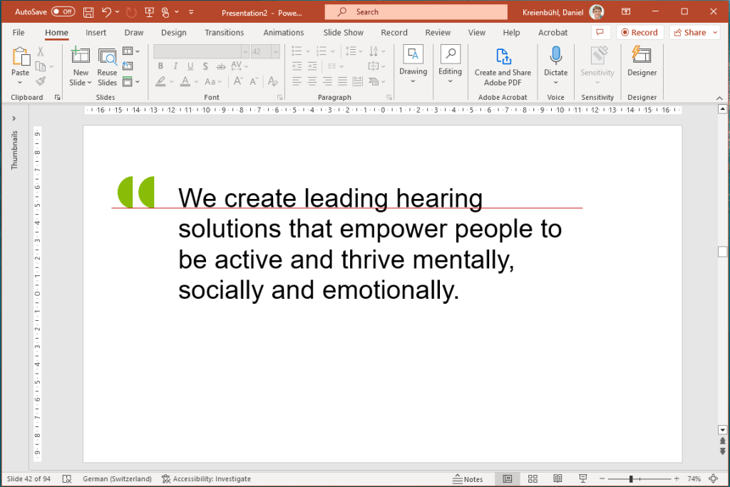
Task: Toggle Notes pane
Action: (468, 478)
